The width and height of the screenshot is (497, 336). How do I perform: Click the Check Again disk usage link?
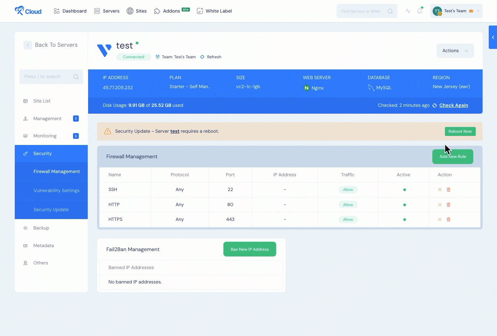pyautogui.click(x=453, y=105)
